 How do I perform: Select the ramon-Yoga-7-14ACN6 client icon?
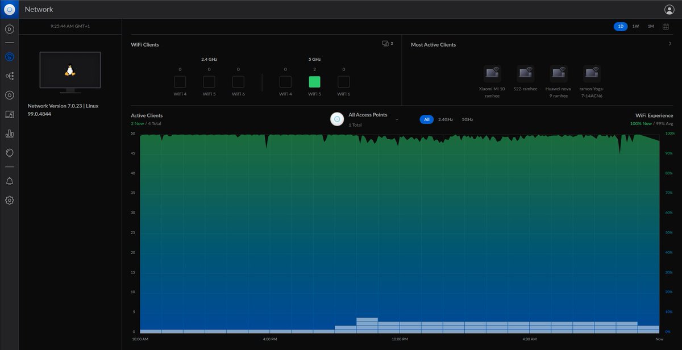point(592,73)
